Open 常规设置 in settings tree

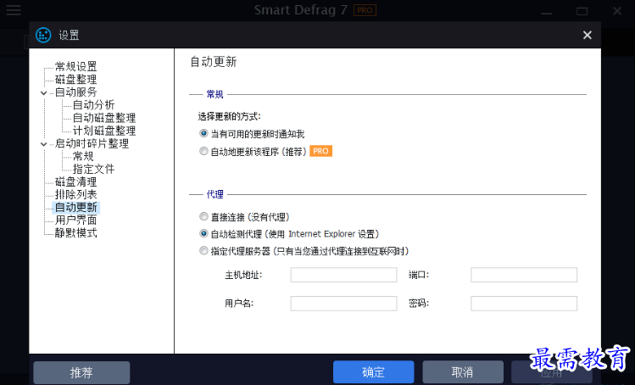tap(75, 66)
